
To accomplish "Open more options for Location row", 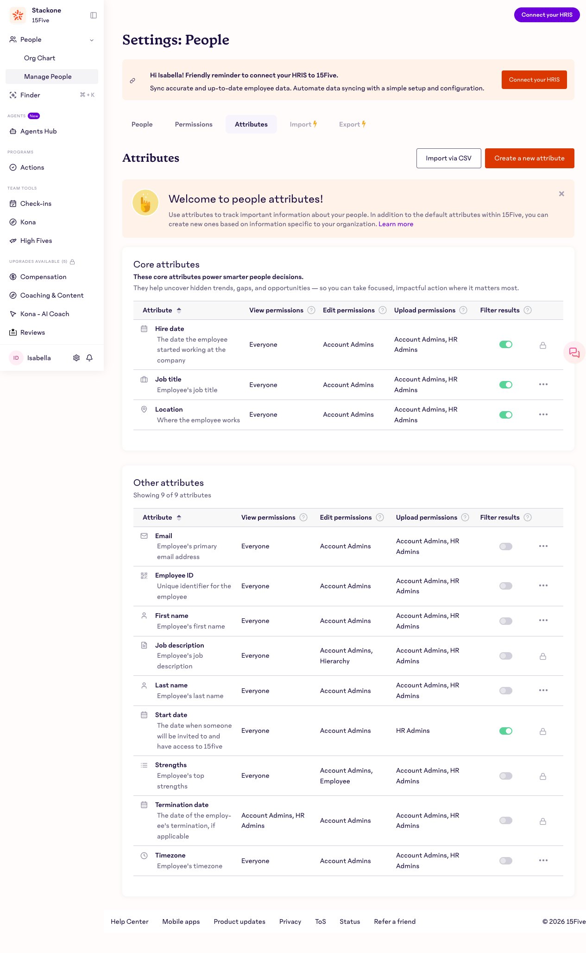I will point(543,414).
